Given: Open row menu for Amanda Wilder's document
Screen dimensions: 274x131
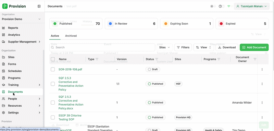Looking at the screenshot, I should pyautogui.click(x=262, y=103).
